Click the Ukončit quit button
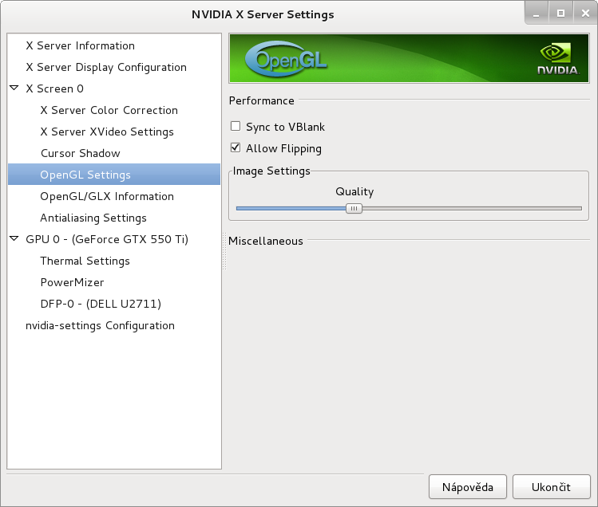Screen dimensions: 598x507 551,487
